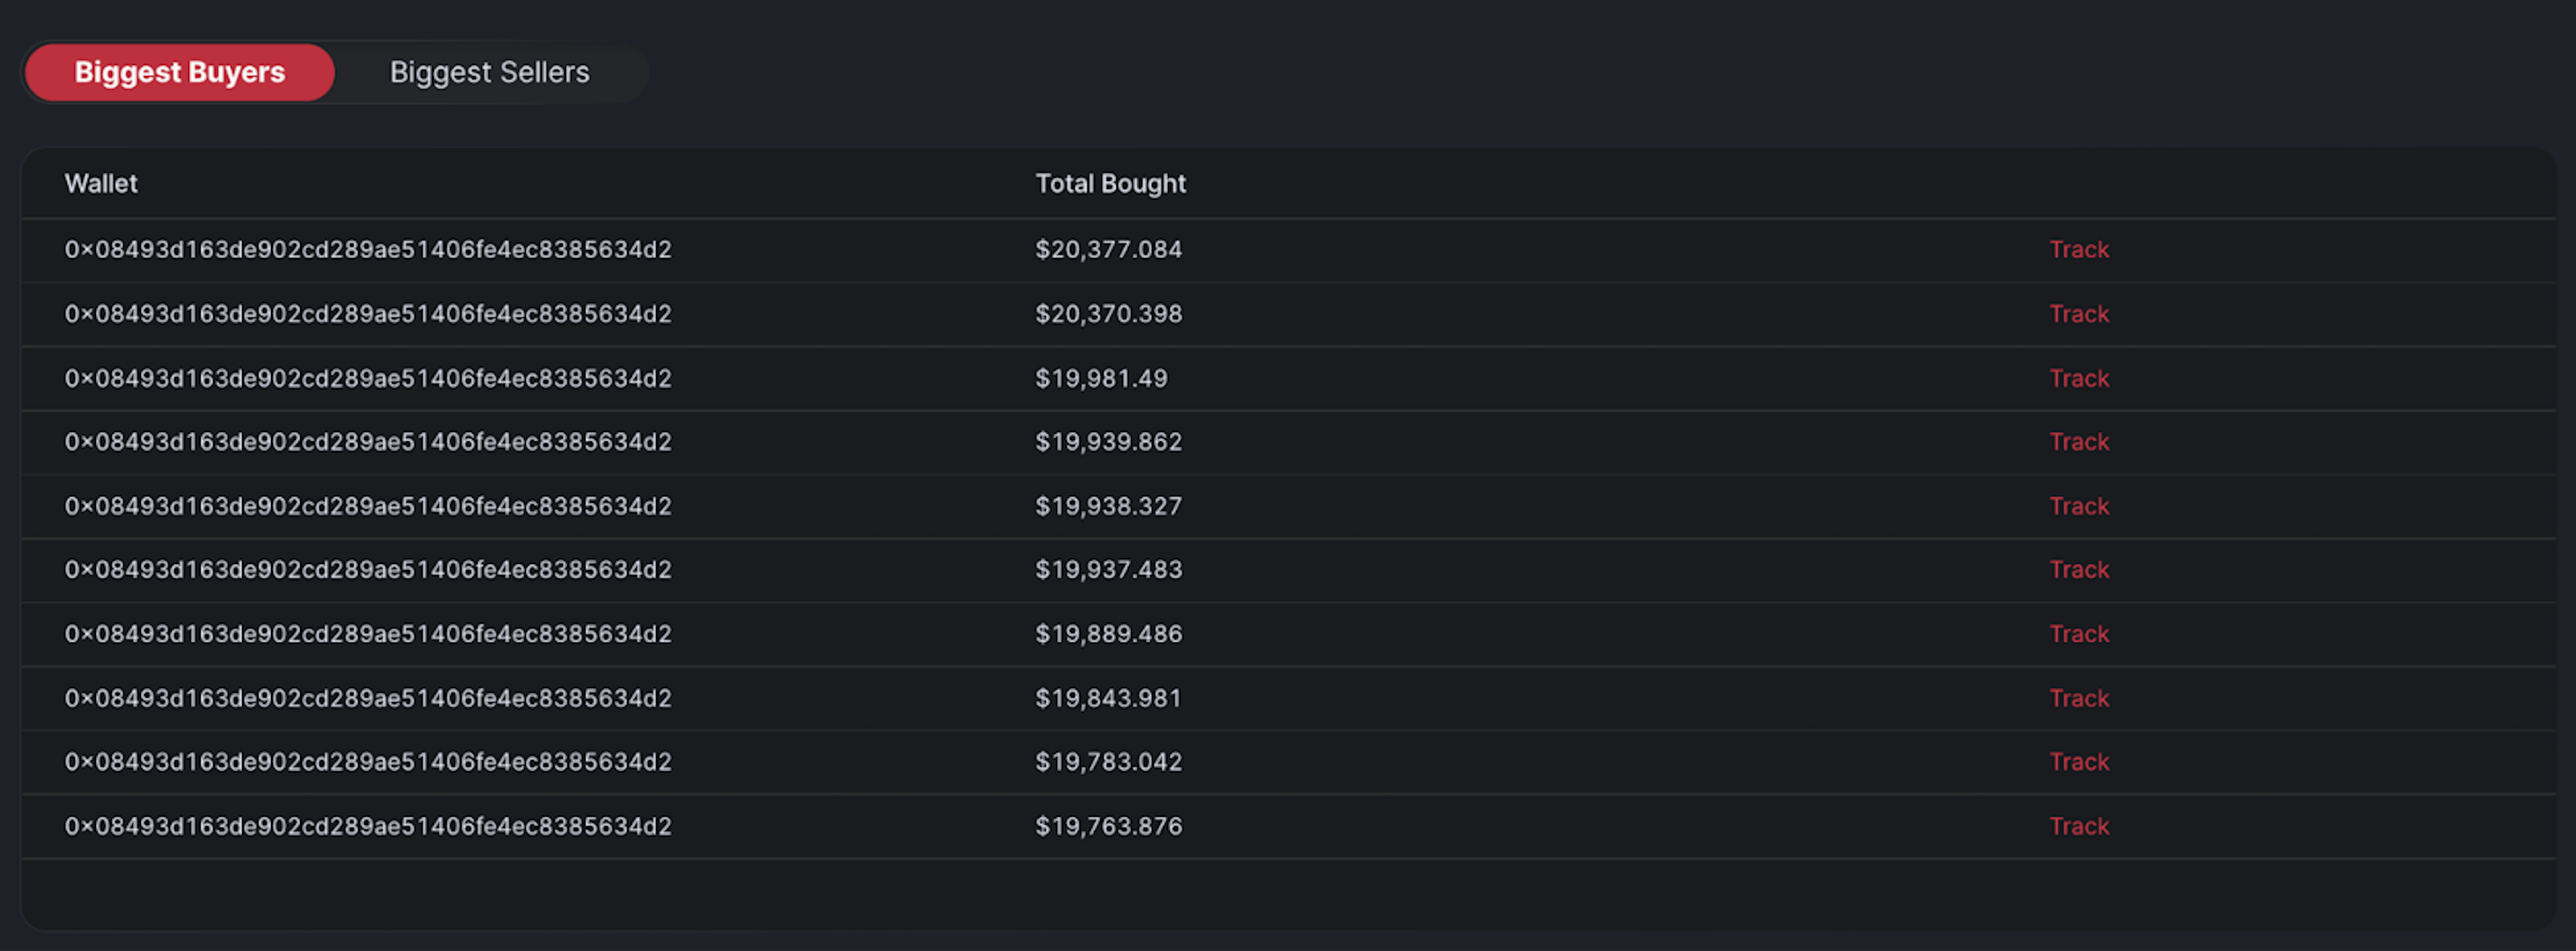Click the $19,938.327 total bought value
The height and width of the screenshot is (951, 2576).
(x=1108, y=506)
